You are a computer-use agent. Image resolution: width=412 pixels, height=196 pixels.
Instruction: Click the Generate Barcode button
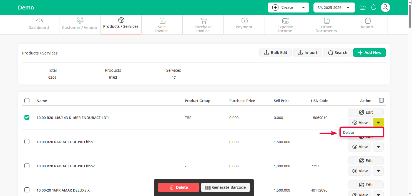tap(225, 187)
